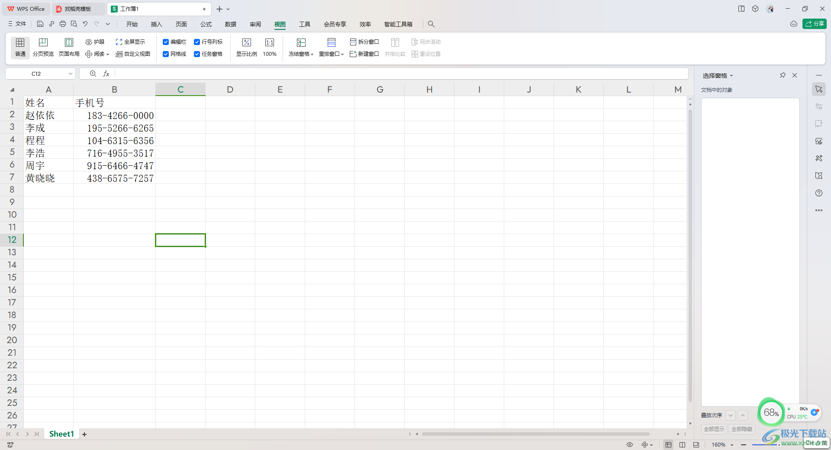The image size is (831, 450).
Task: Select the Sheet1 tab
Action: pos(61,434)
